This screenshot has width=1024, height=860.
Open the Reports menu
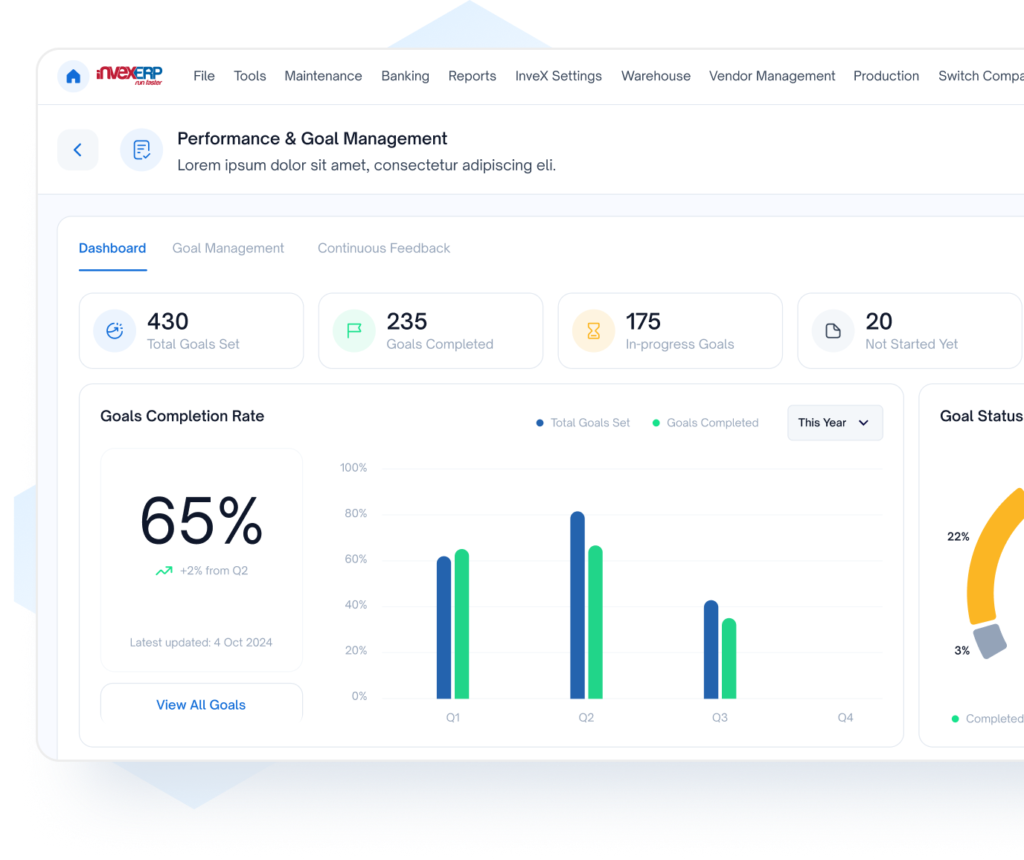[472, 76]
